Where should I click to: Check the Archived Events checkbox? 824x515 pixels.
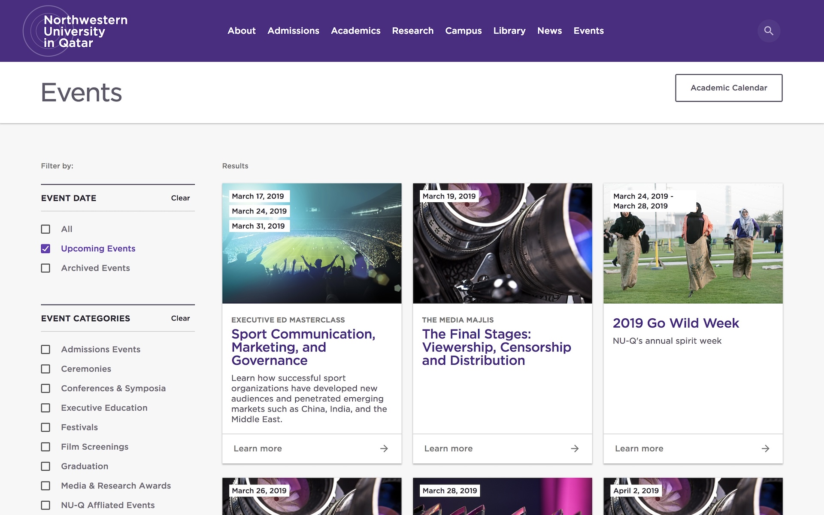click(x=45, y=268)
